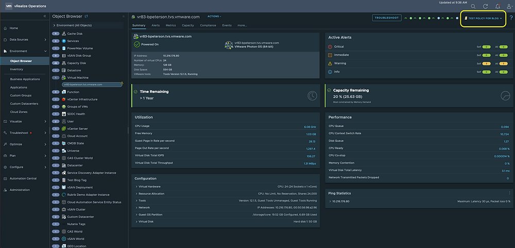Expand Environment (All Objects) in Object Browser
This screenshot has height=248, width=515.
click(x=55, y=25)
